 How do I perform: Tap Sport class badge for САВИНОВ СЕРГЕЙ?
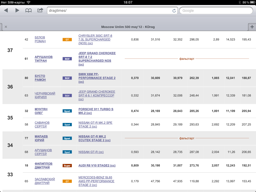coord(67,124)
